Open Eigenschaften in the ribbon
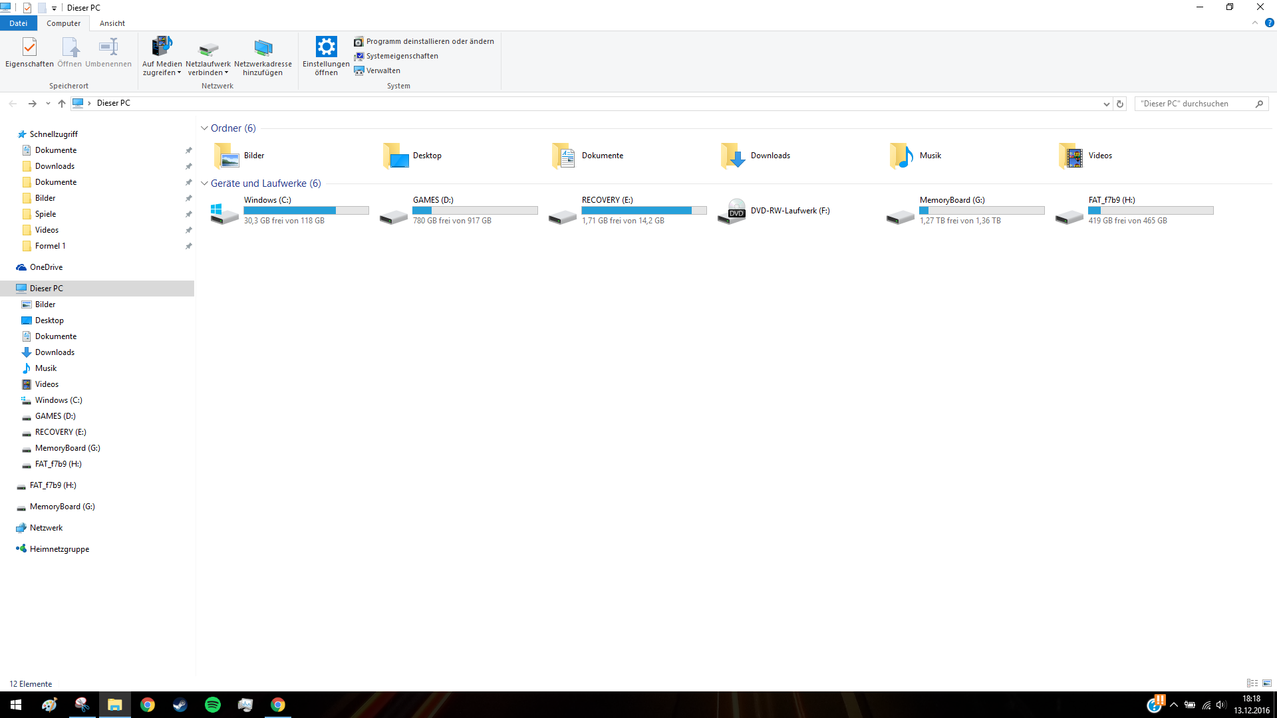This screenshot has width=1277, height=718. click(29, 53)
